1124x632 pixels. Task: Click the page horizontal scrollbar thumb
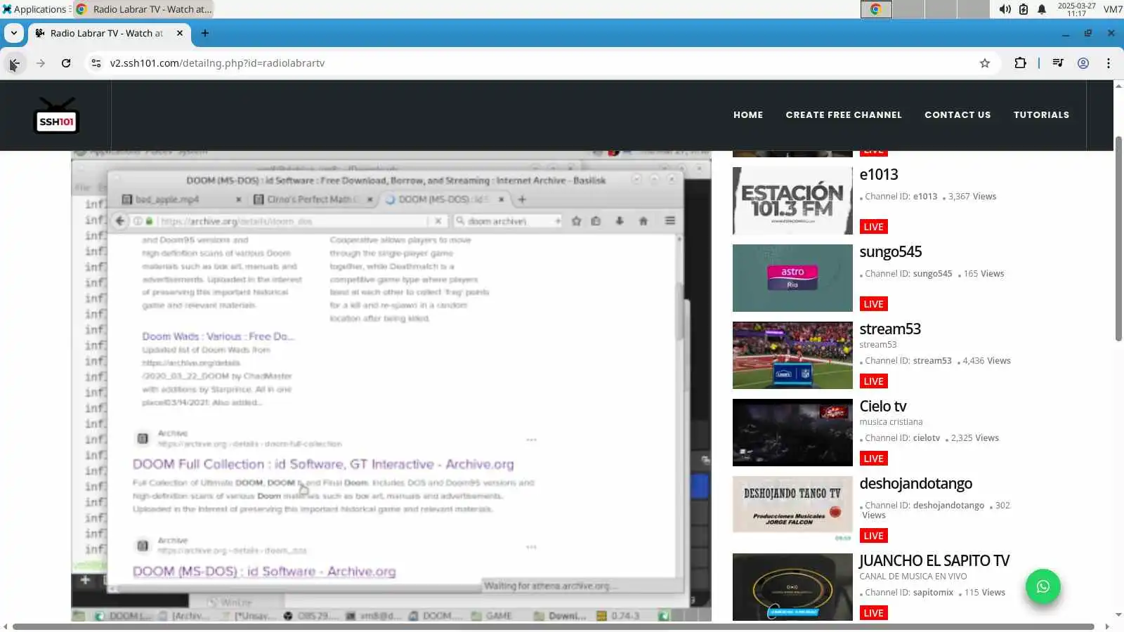[554, 626]
